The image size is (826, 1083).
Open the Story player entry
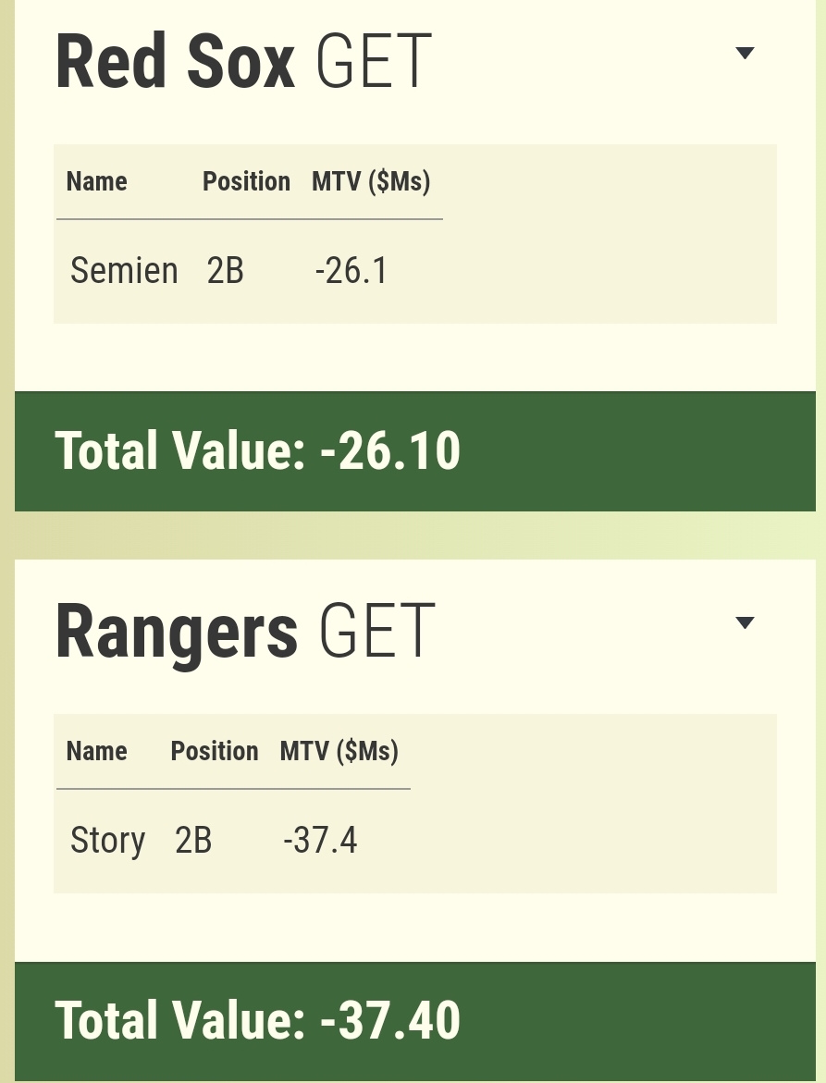click(x=107, y=841)
